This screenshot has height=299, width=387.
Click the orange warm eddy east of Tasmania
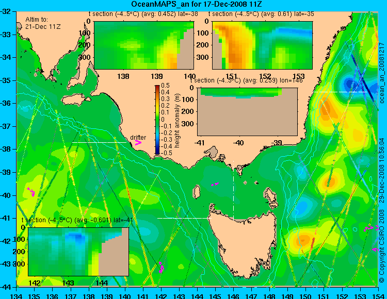tap(303, 240)
